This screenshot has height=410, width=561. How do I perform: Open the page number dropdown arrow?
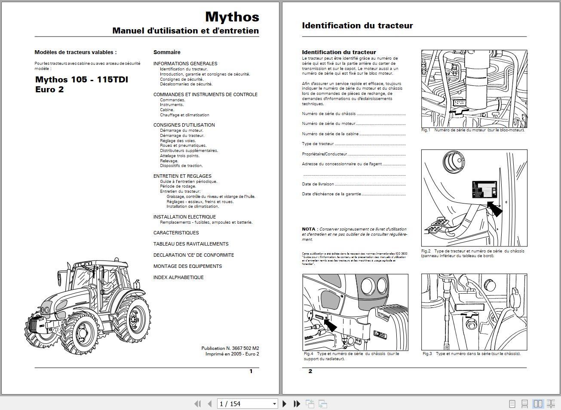click(x=274, y=404)
